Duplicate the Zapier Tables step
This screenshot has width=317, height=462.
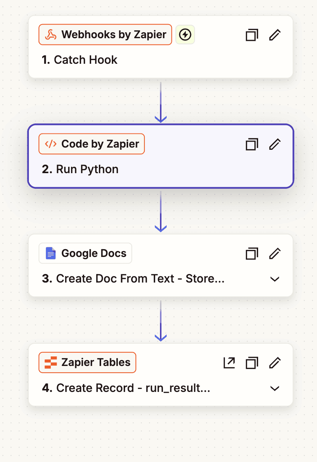[252, 363]
